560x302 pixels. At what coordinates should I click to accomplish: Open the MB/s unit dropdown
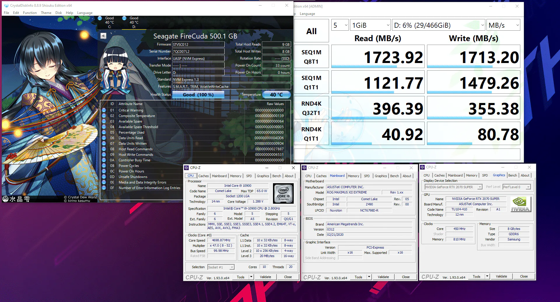(503, 25)
